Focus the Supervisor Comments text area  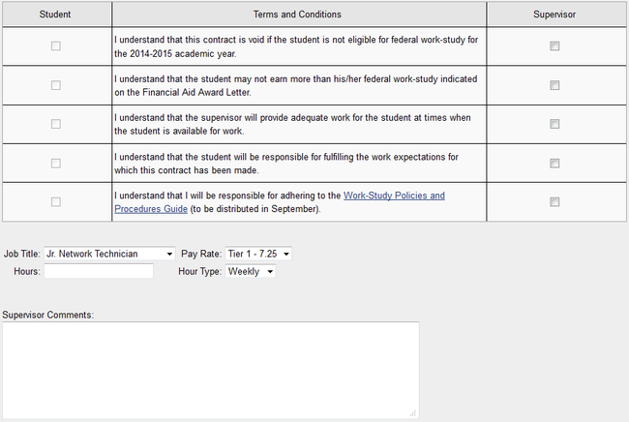[211, 370]
